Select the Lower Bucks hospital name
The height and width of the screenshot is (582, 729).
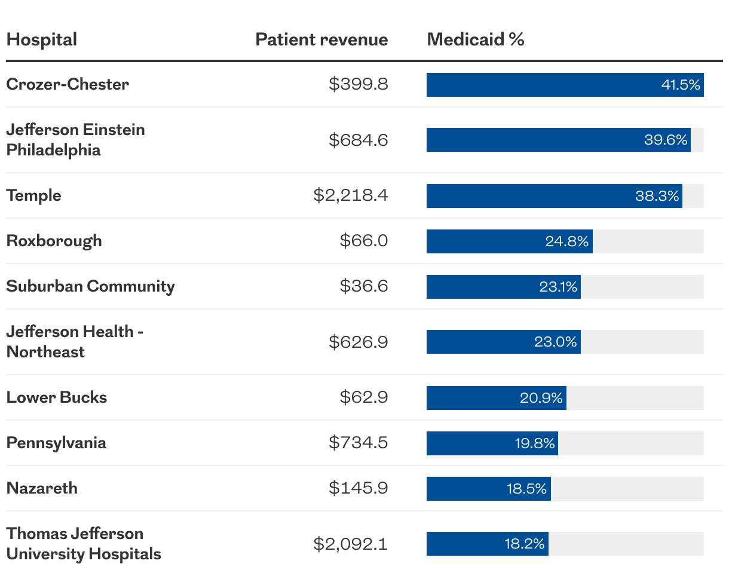point(57,397)
